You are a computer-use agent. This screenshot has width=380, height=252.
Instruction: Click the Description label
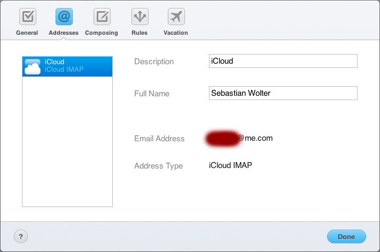[x=154, y=62]
